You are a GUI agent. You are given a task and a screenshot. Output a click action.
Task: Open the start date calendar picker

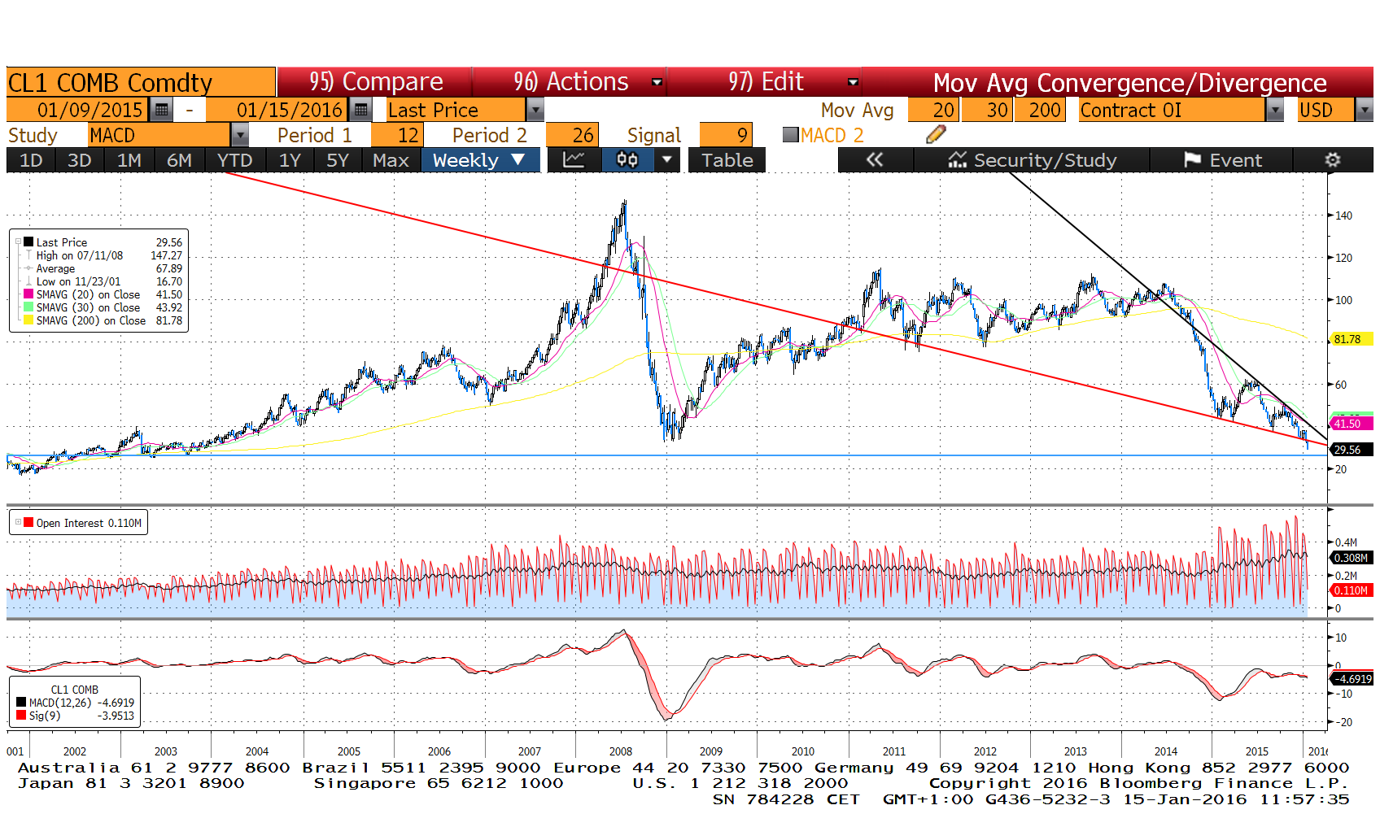pos(161,109)
